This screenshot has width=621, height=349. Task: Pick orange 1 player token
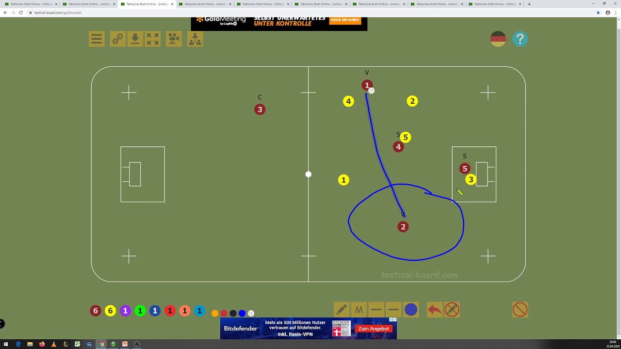184,311
